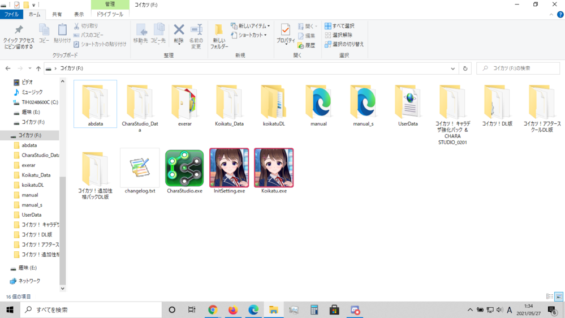Select the InitSetting.exe application icon

click(x=229, y=167)
